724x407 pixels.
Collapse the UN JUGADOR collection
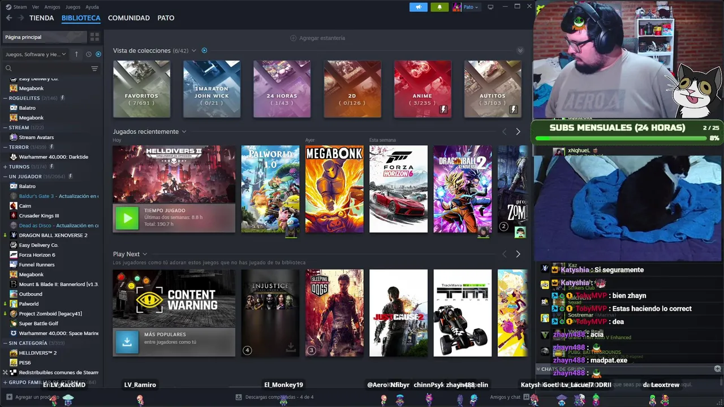[6, 176]
